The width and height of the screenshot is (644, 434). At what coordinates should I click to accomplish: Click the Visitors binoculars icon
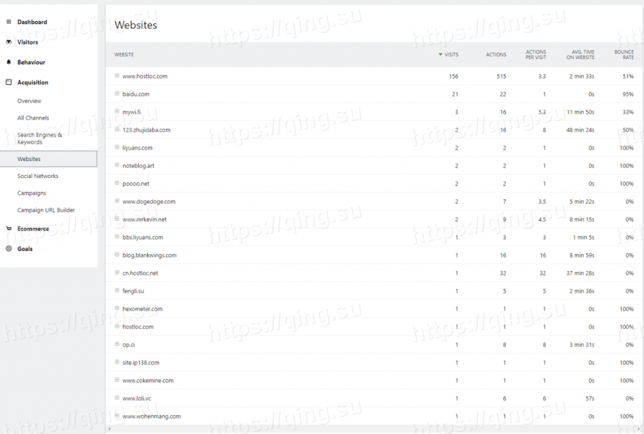click(x=9, y=42)
